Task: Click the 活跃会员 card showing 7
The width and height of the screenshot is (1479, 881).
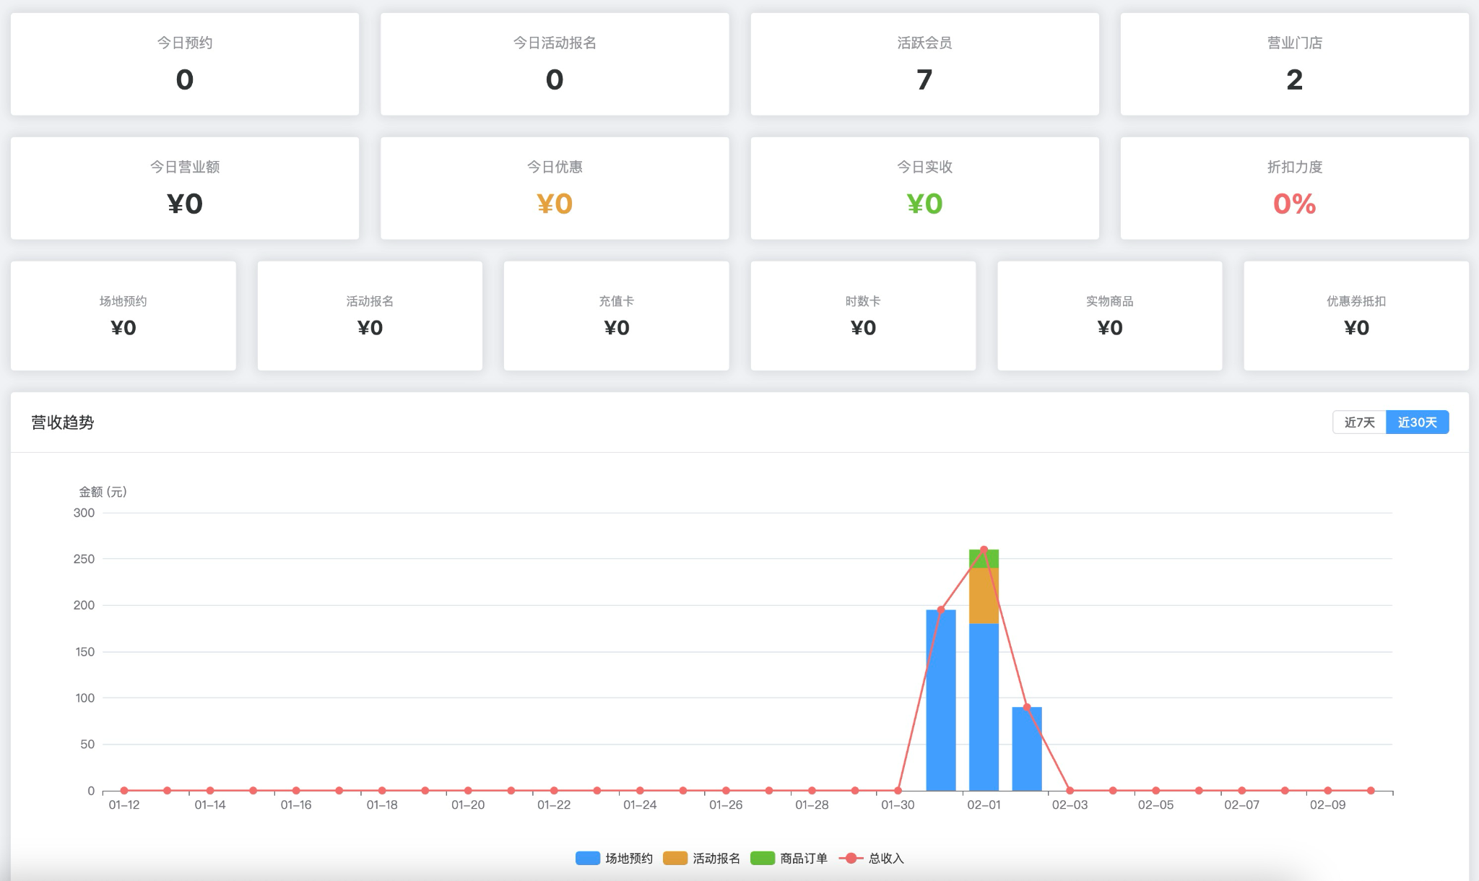Action: pyautogui.click(x=924, y=64)
